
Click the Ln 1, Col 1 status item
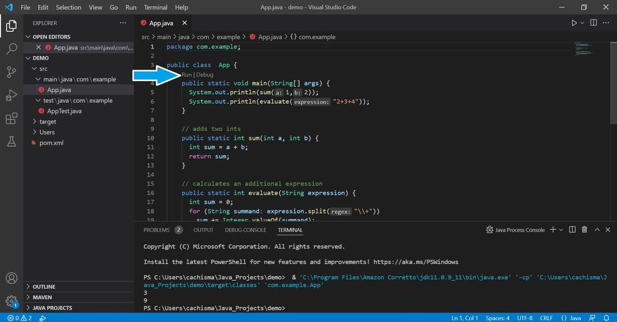pyautogui.click(x=465, y=318)
